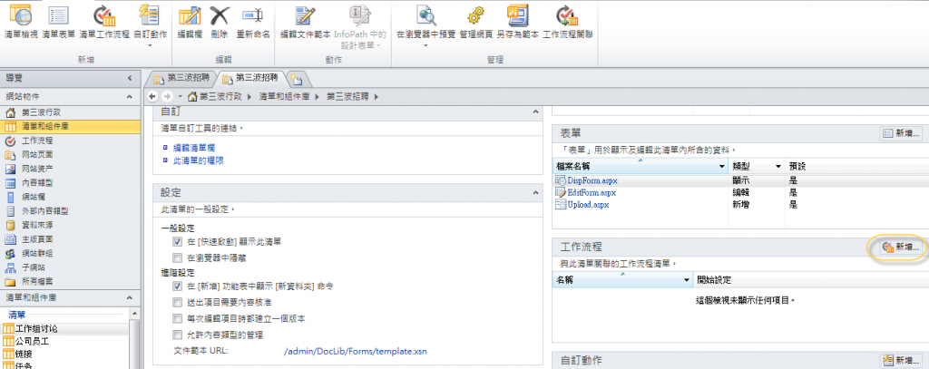Toggle the [新資料夾] 命令 checkbox
The width and height of the screenshot is (929, 369).
pyautogui.click(x=177, y=286)
